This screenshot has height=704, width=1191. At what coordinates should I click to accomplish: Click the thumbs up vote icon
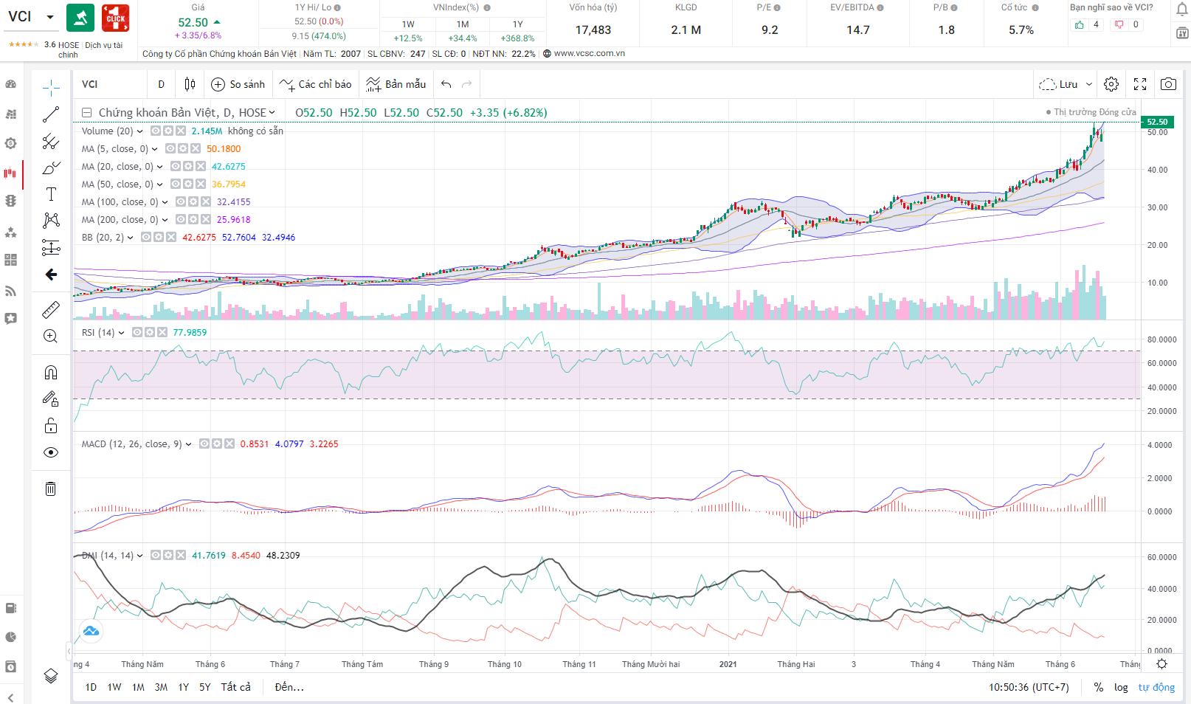point(1080,24)
